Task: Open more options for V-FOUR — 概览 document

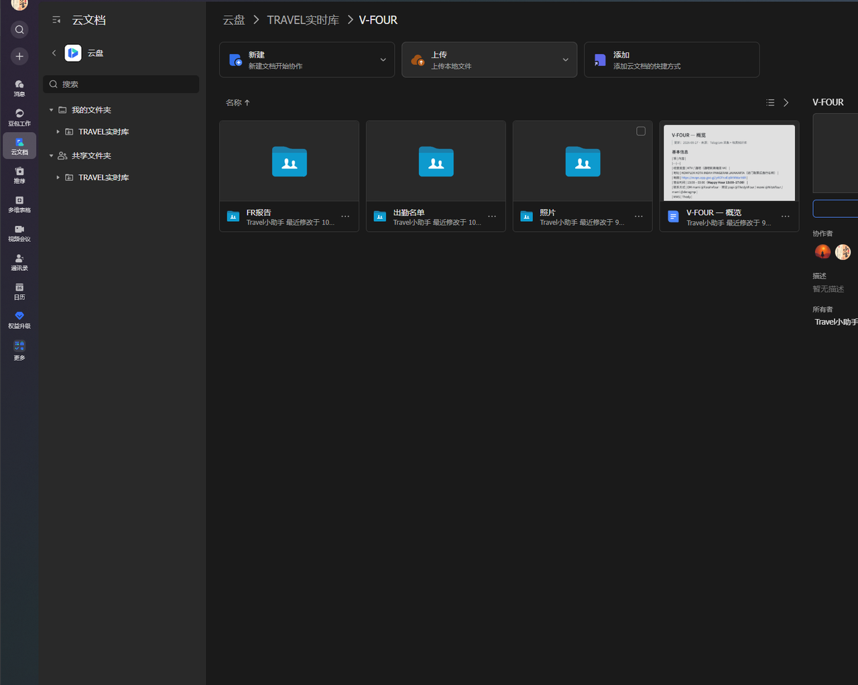Action: point(786,216)
